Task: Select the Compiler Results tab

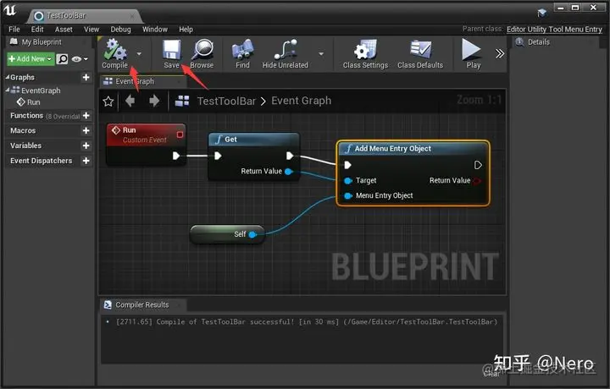Action: tap(141, 304)
